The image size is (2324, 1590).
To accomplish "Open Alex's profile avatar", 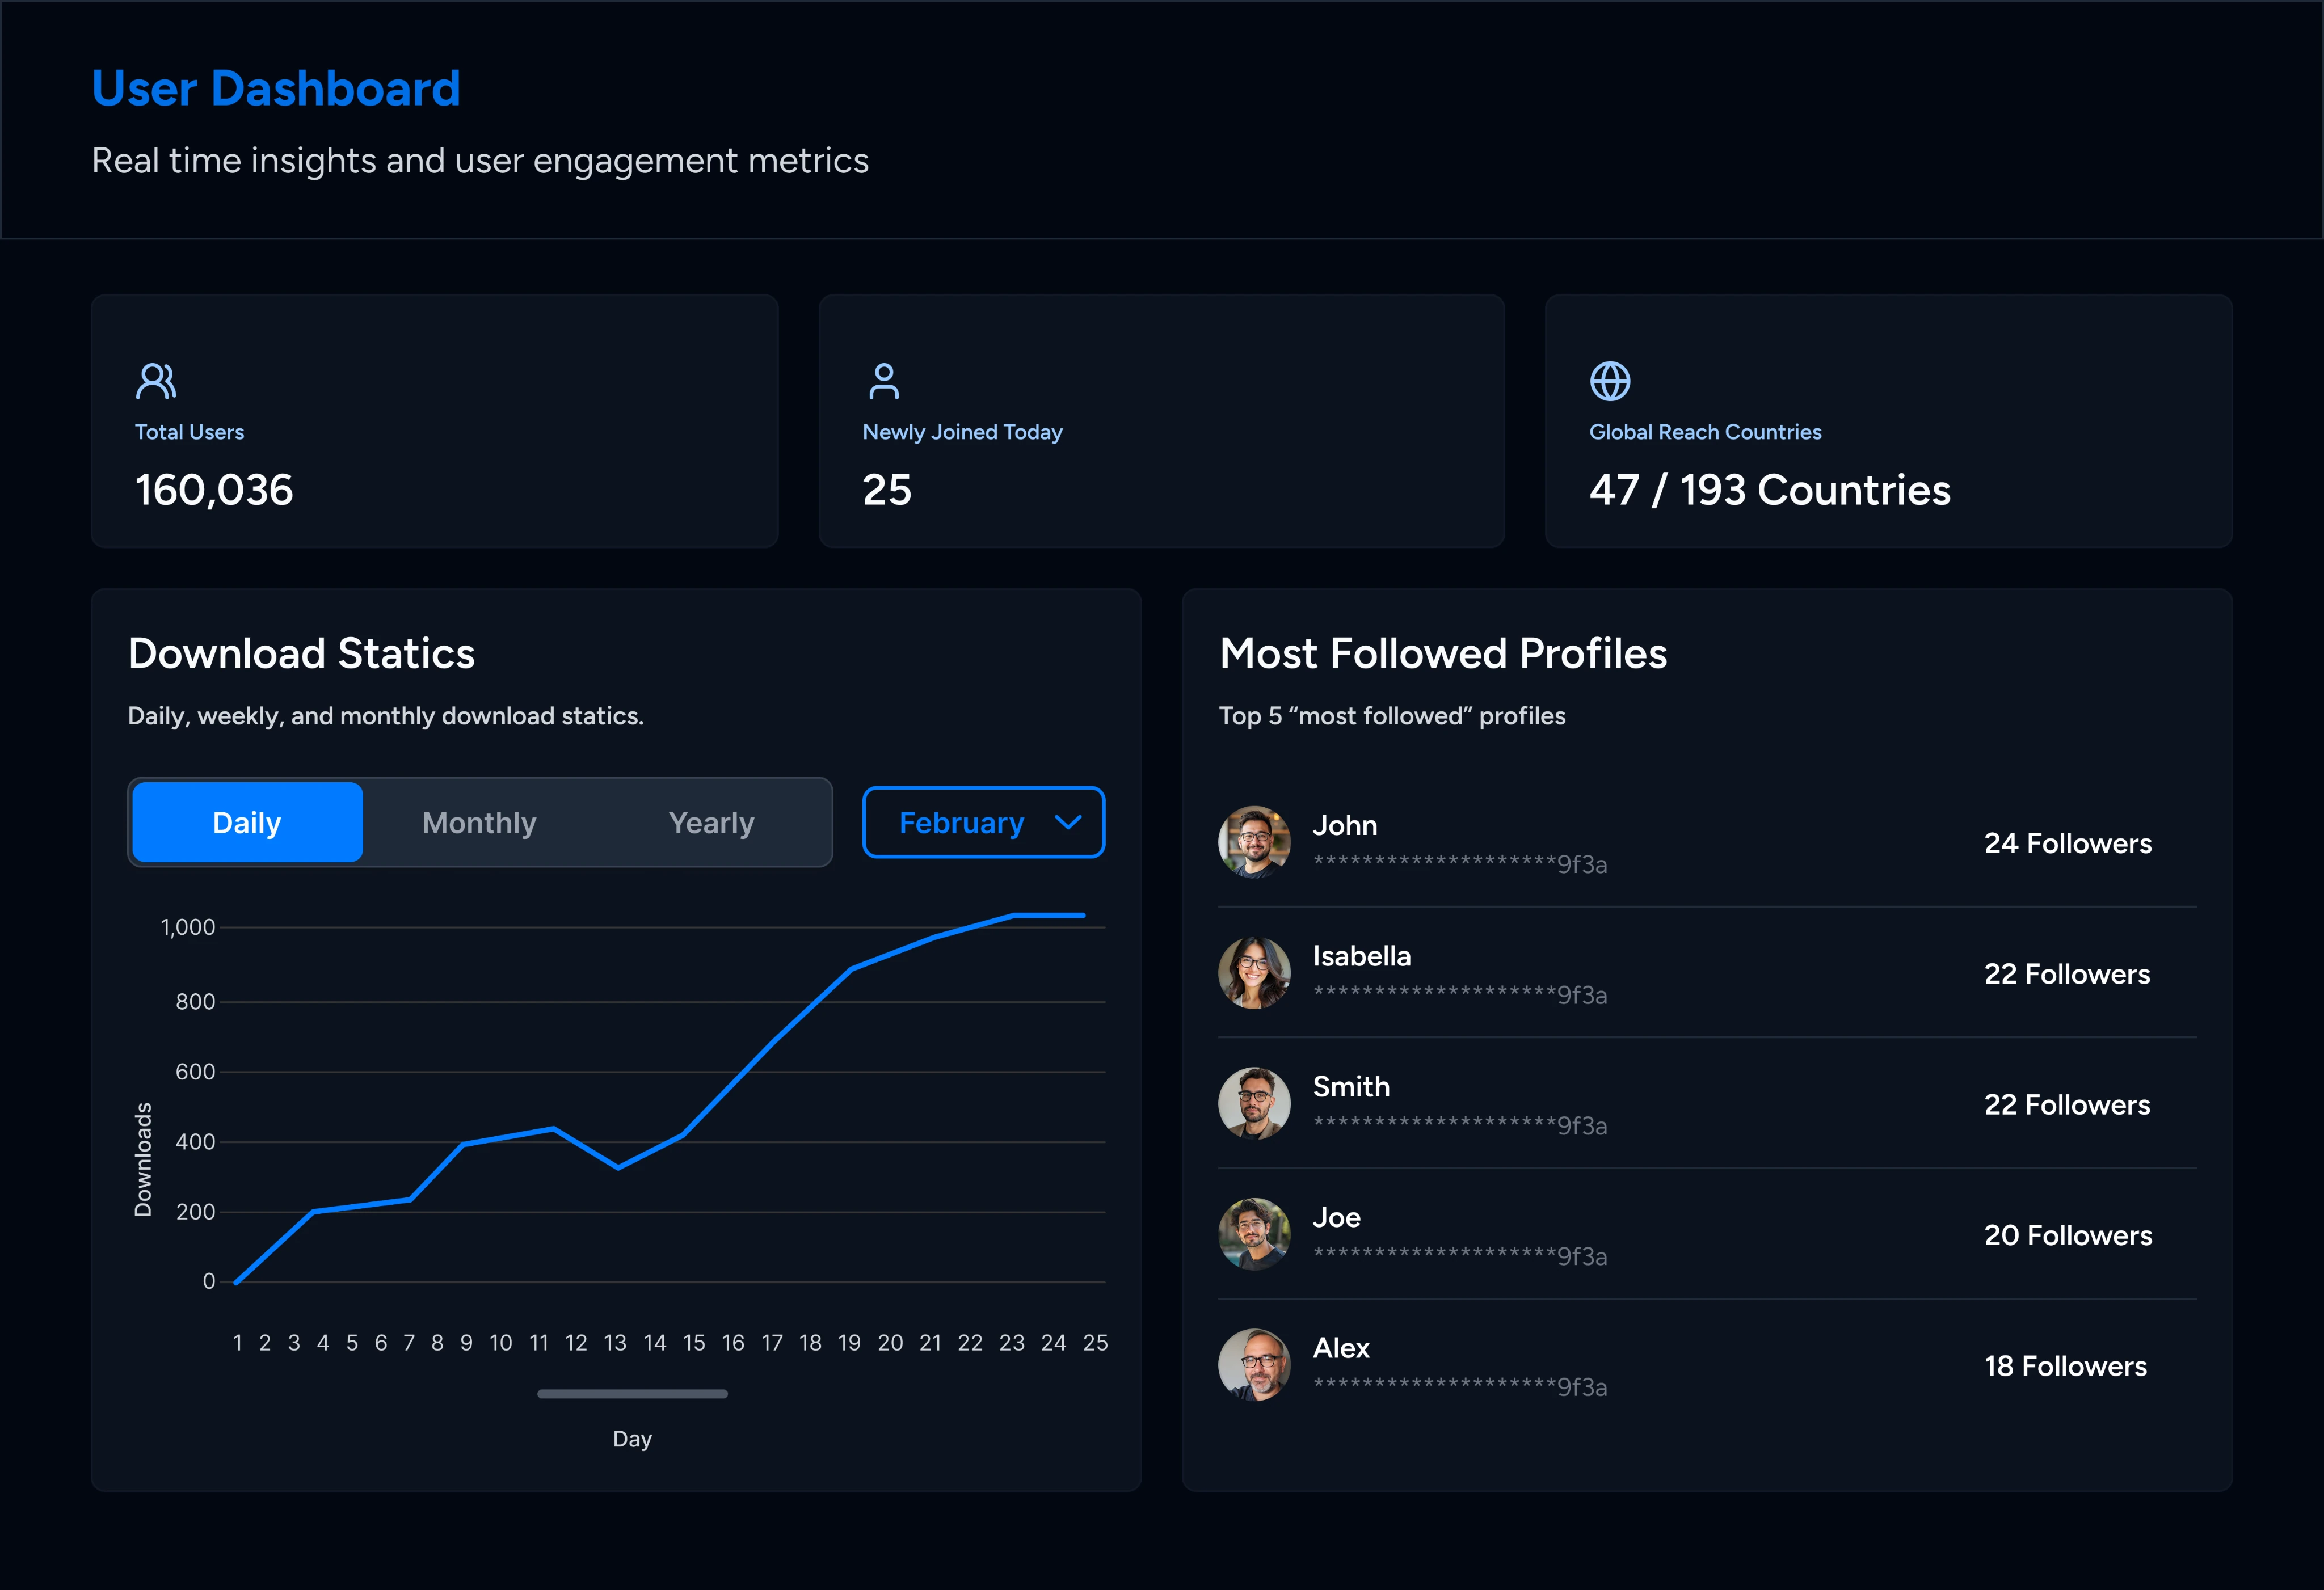I will point(1254,1365).
